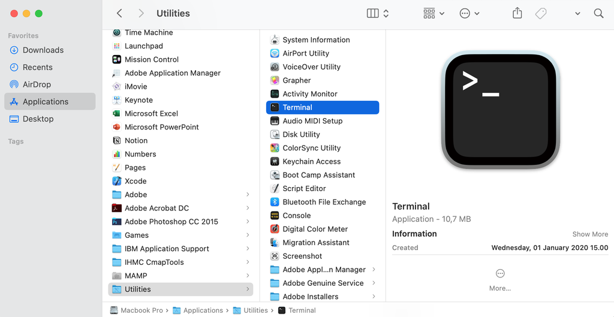Image resolution: width=614 pixels, height=317 pixels.
Task: Go back with the back arrow
Action: click(x=120, y=13)
